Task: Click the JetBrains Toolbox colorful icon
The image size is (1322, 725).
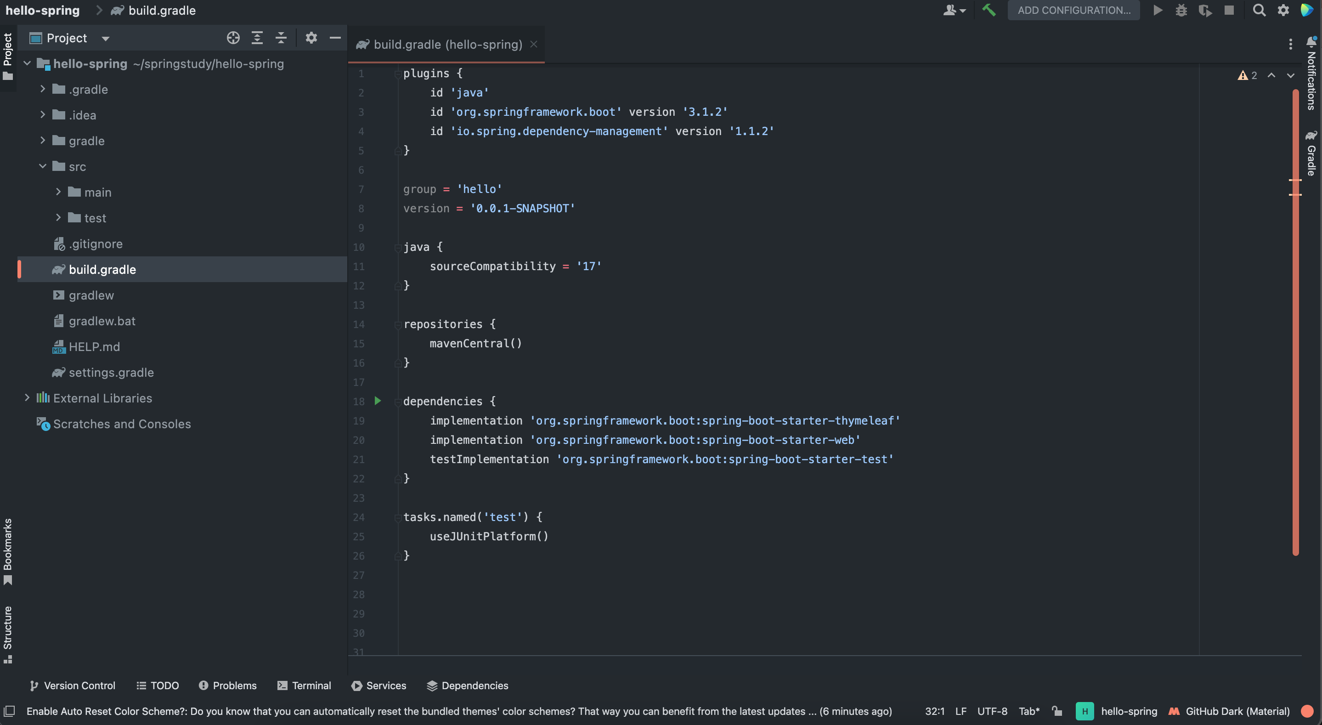Action: coord(1306,10)
